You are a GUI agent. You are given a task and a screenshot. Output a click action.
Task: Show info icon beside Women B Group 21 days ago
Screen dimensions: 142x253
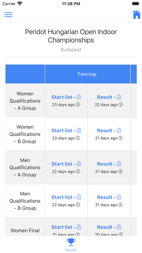click(x=121, y=138)
